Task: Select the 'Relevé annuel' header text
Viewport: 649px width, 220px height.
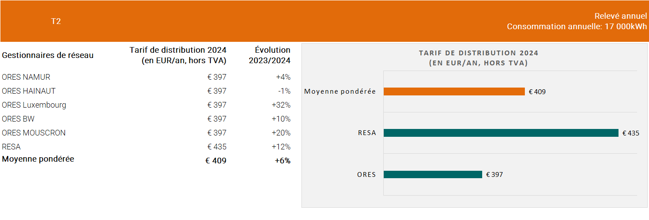Action: click(620, 16)
